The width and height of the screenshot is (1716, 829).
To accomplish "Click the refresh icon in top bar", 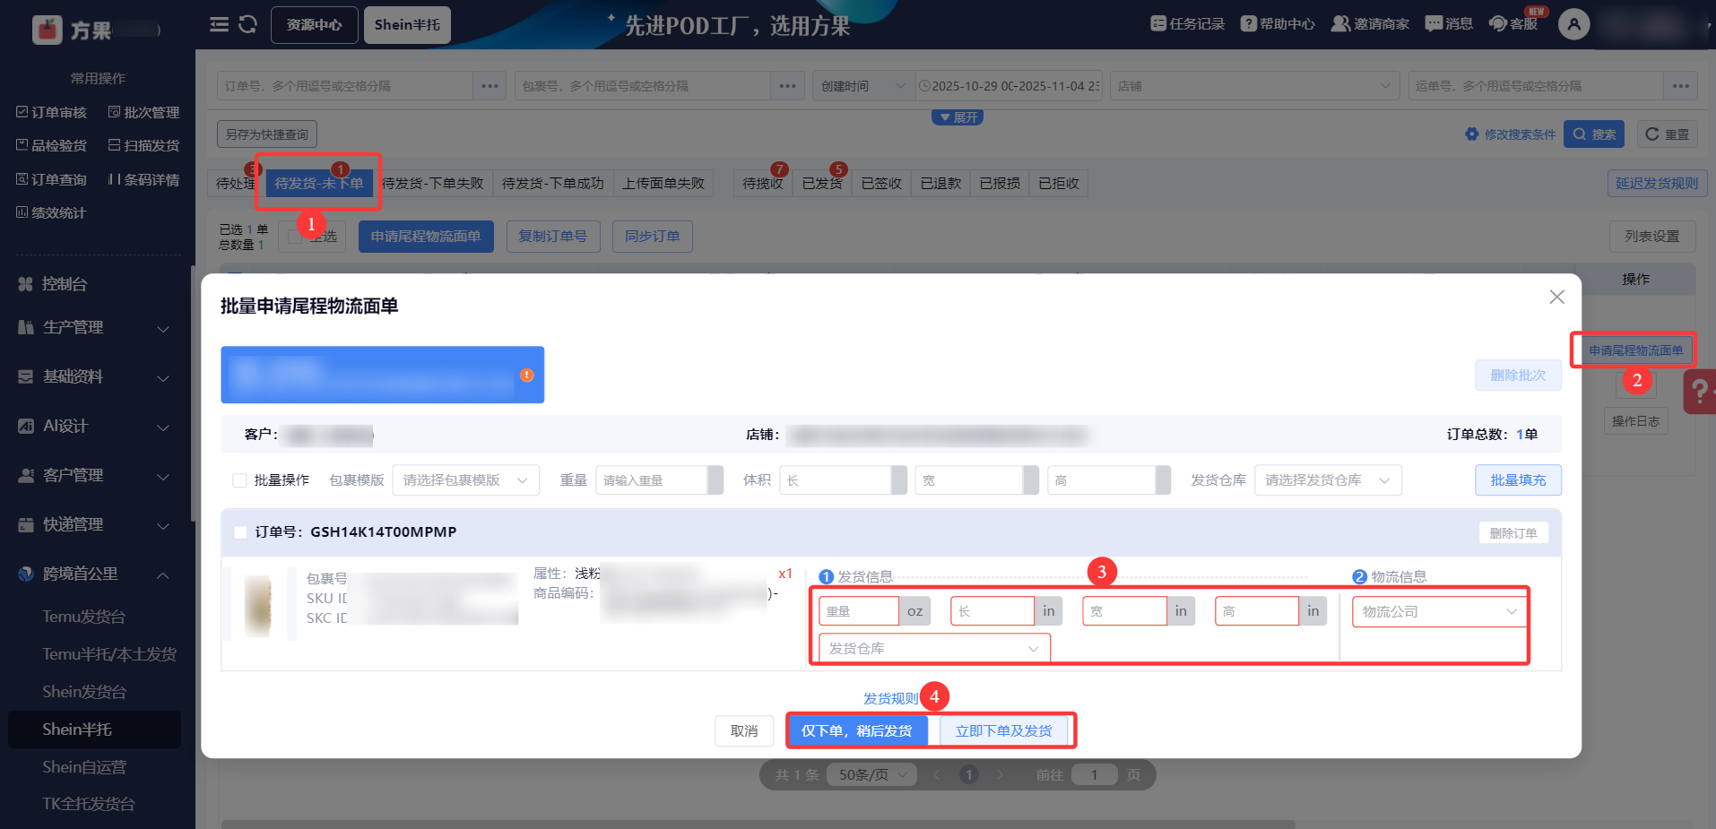I will coord(248,25).
